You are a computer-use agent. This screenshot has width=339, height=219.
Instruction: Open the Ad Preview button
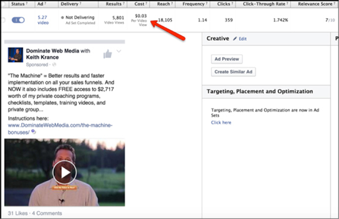[x=227, y=59]
